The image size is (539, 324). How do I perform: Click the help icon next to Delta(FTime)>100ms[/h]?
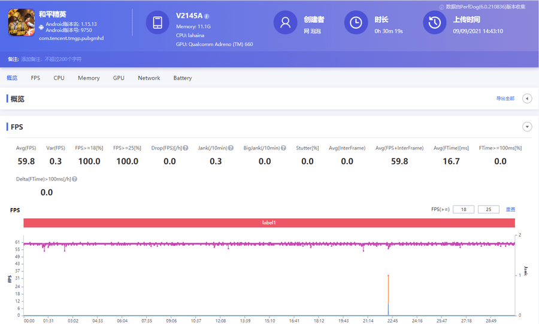(x=75, y=179)
